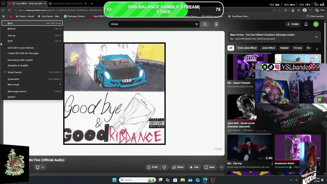Save the video to a playlist
The width and height of the screenshot is (327, 184).
tap(209, 167)
